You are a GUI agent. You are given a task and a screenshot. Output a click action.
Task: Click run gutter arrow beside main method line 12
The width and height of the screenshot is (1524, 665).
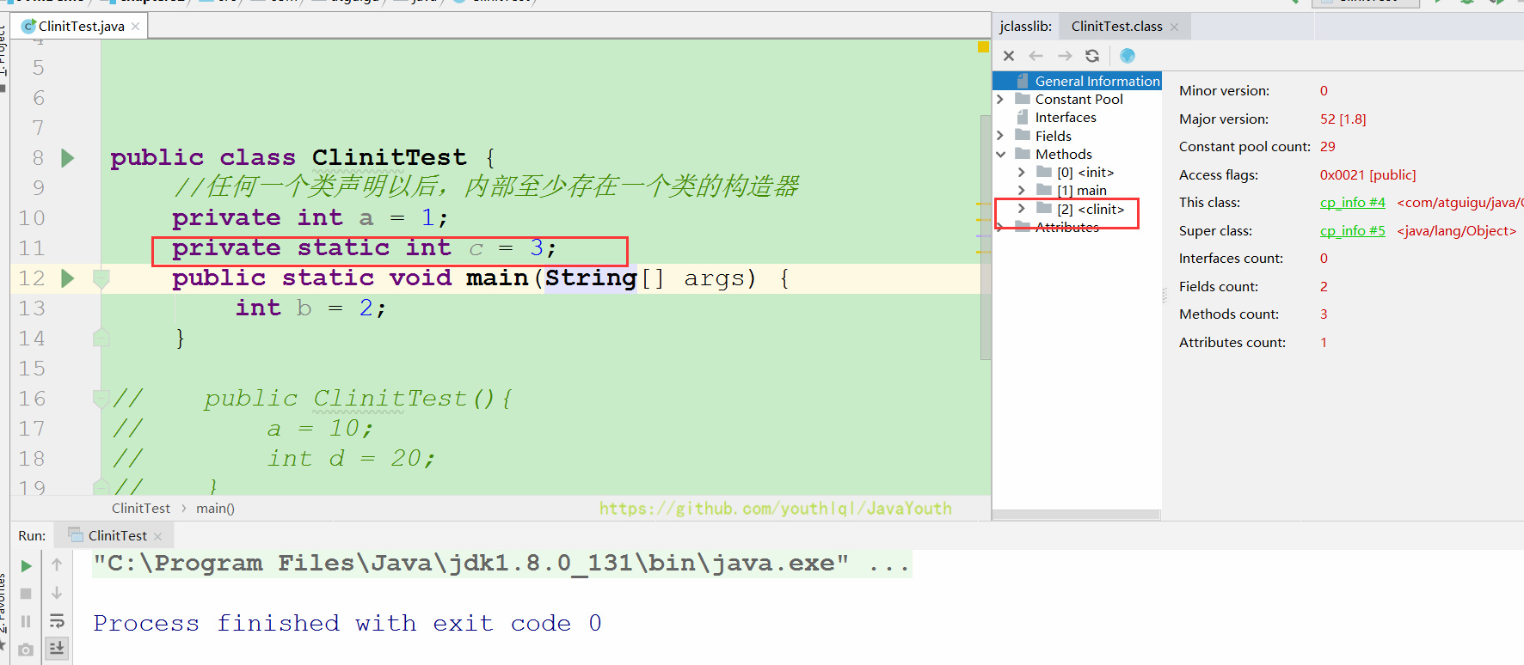tap(68, 278)
